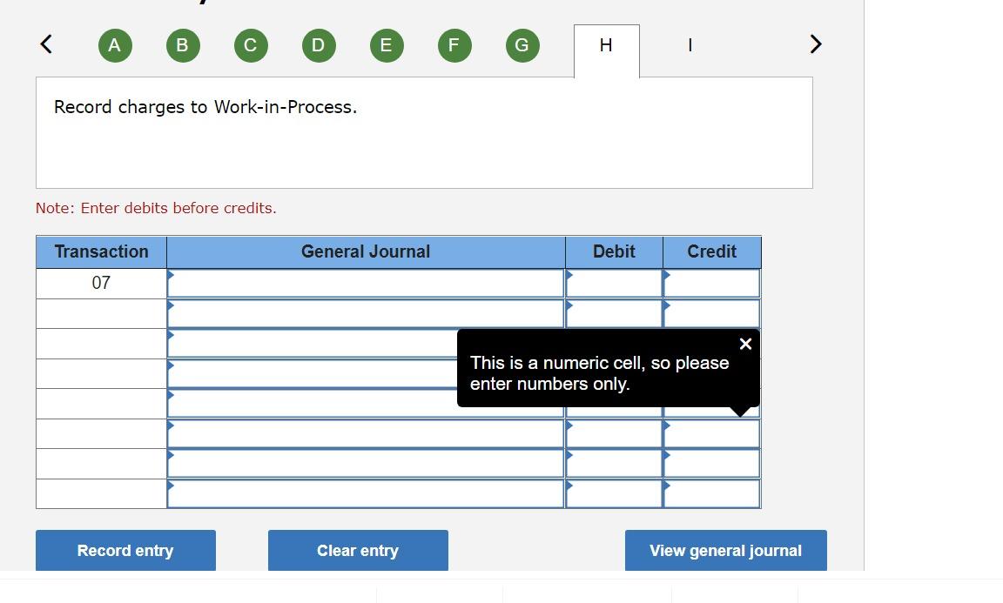Click the Debit cell in seventh row
The image size is (1003, 603).
(x=614, y=464)
